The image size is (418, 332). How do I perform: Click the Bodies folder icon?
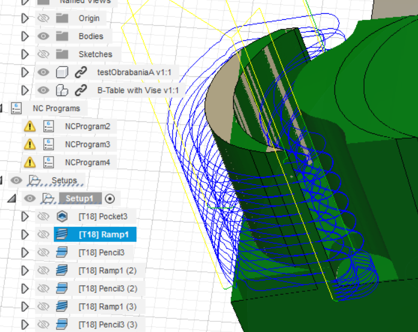tap(62, 36)
